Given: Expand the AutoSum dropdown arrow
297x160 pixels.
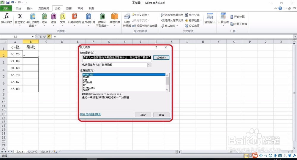Looking at the screenshot, I should point(20,26).
